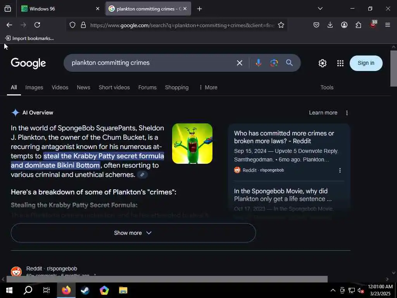Open the Extensions puzzle icon
This screenshot has height=298, width=397.
[x=358, y=25]
